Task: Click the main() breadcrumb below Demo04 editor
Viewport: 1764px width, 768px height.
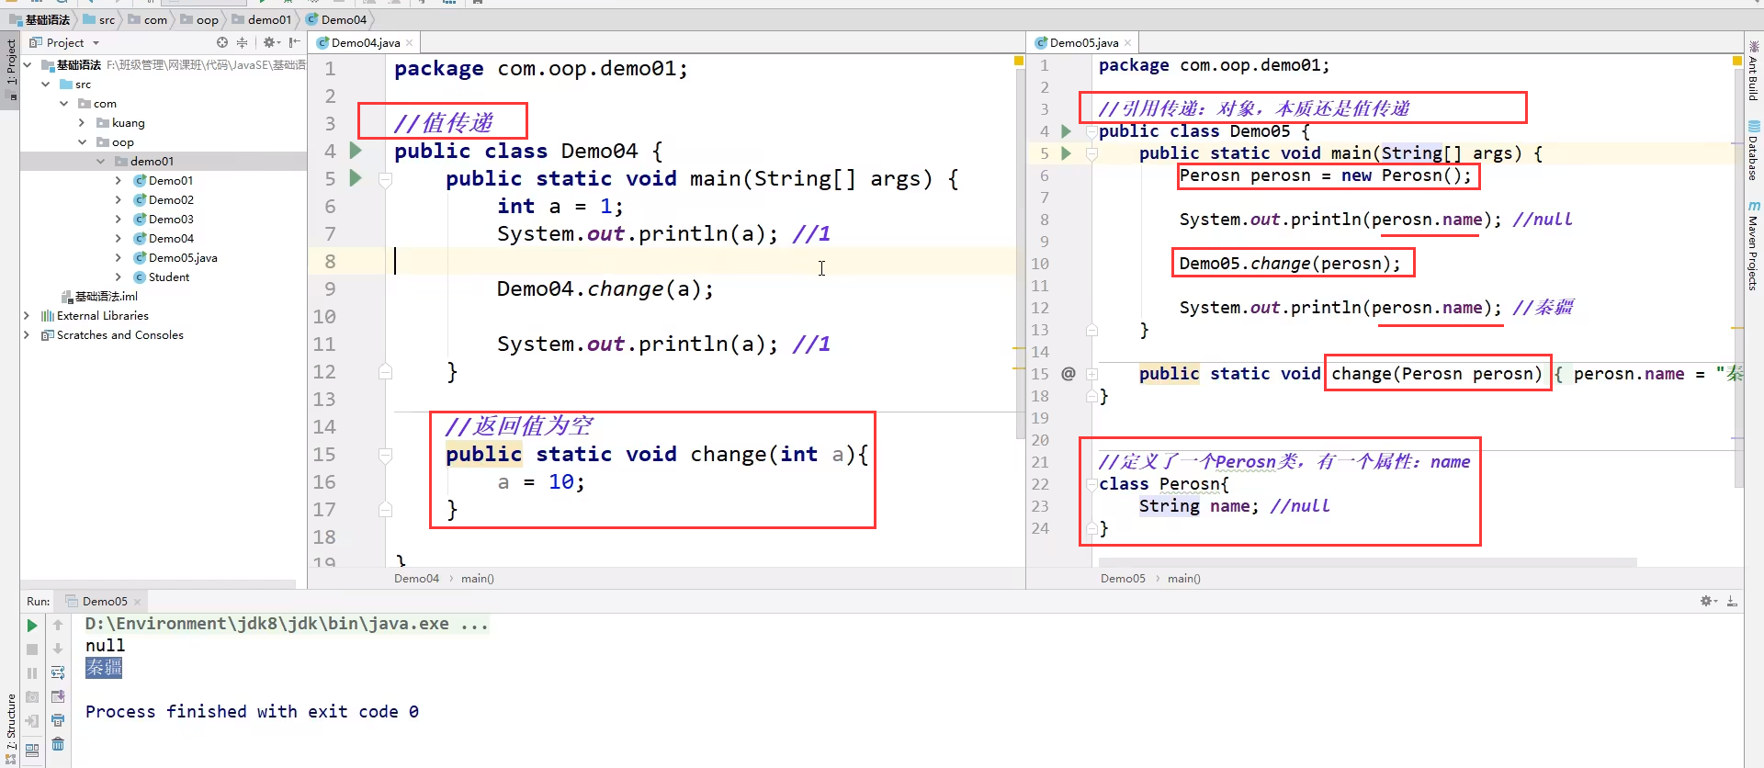Action: 478,579
